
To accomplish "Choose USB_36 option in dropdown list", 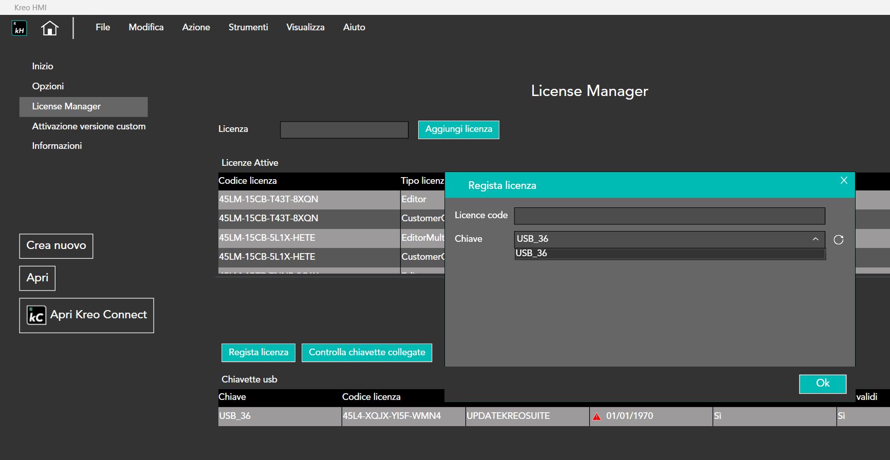I will coord(670,254).
